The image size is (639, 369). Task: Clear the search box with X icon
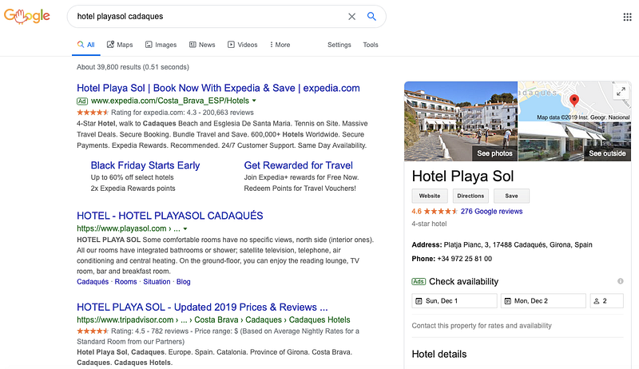point(351,16)
